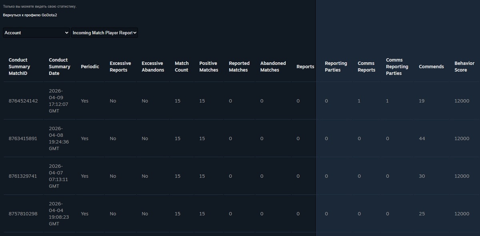The image size is (480, 236).
Task: Click the Abandoned Matches column header
Action: pos(273,67)
